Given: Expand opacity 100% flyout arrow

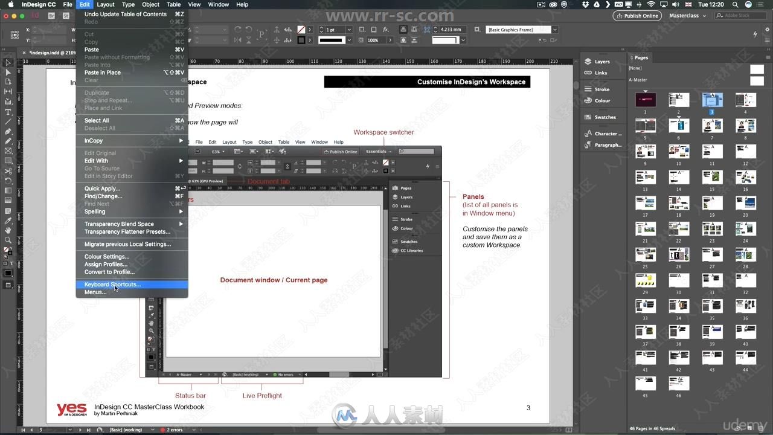Looking at the screenshot, I should click(390, 40).
